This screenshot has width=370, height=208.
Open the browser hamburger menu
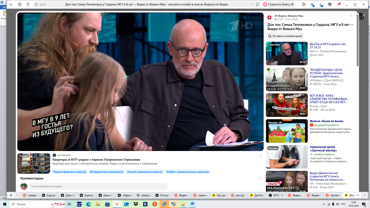pyautogui.click(x=338, y=5)
